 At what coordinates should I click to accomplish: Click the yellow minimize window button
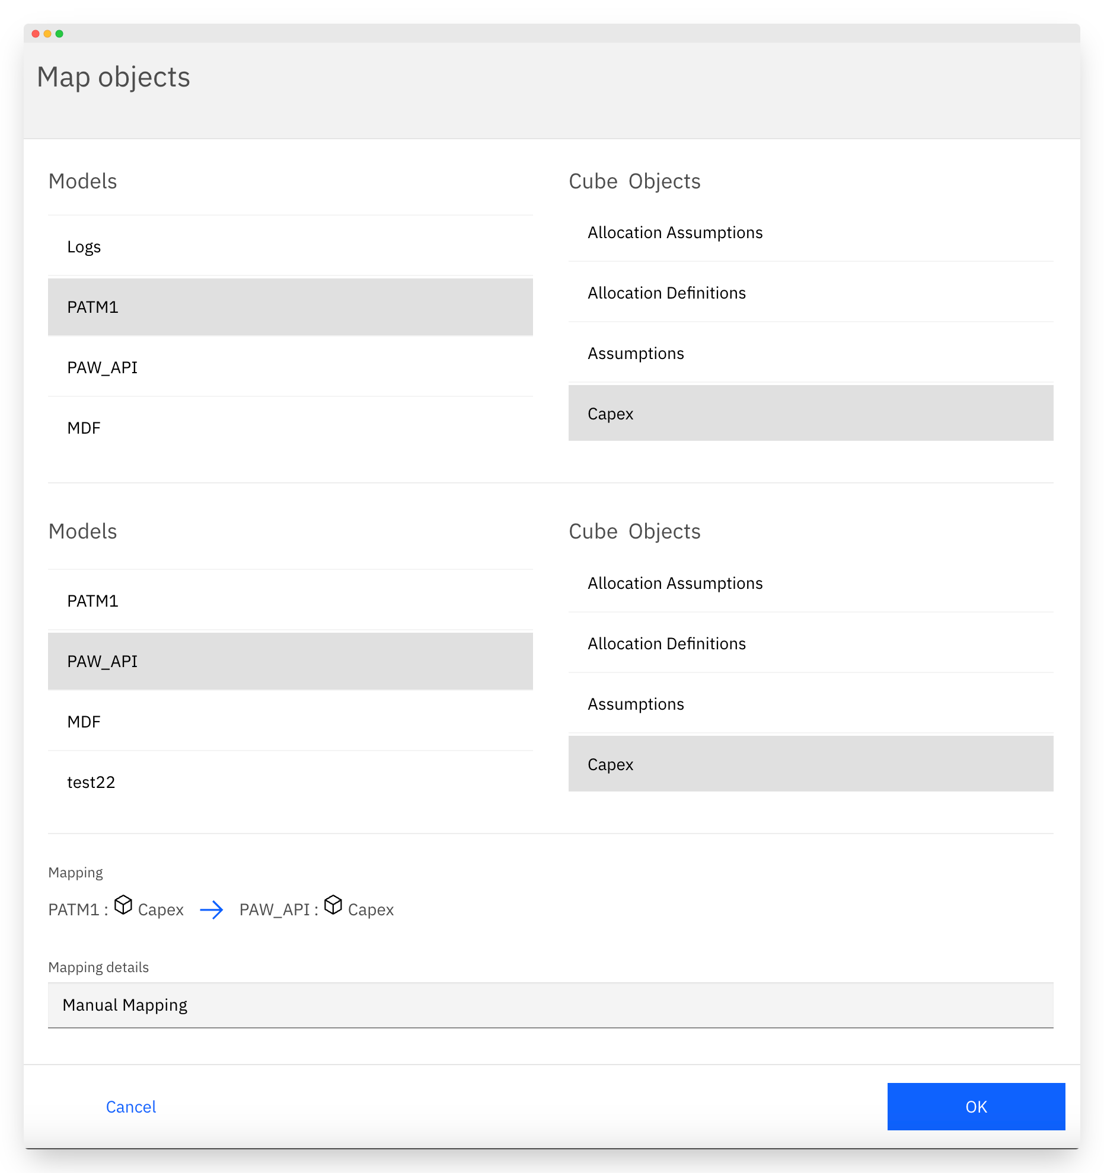[x=47, y=34]
